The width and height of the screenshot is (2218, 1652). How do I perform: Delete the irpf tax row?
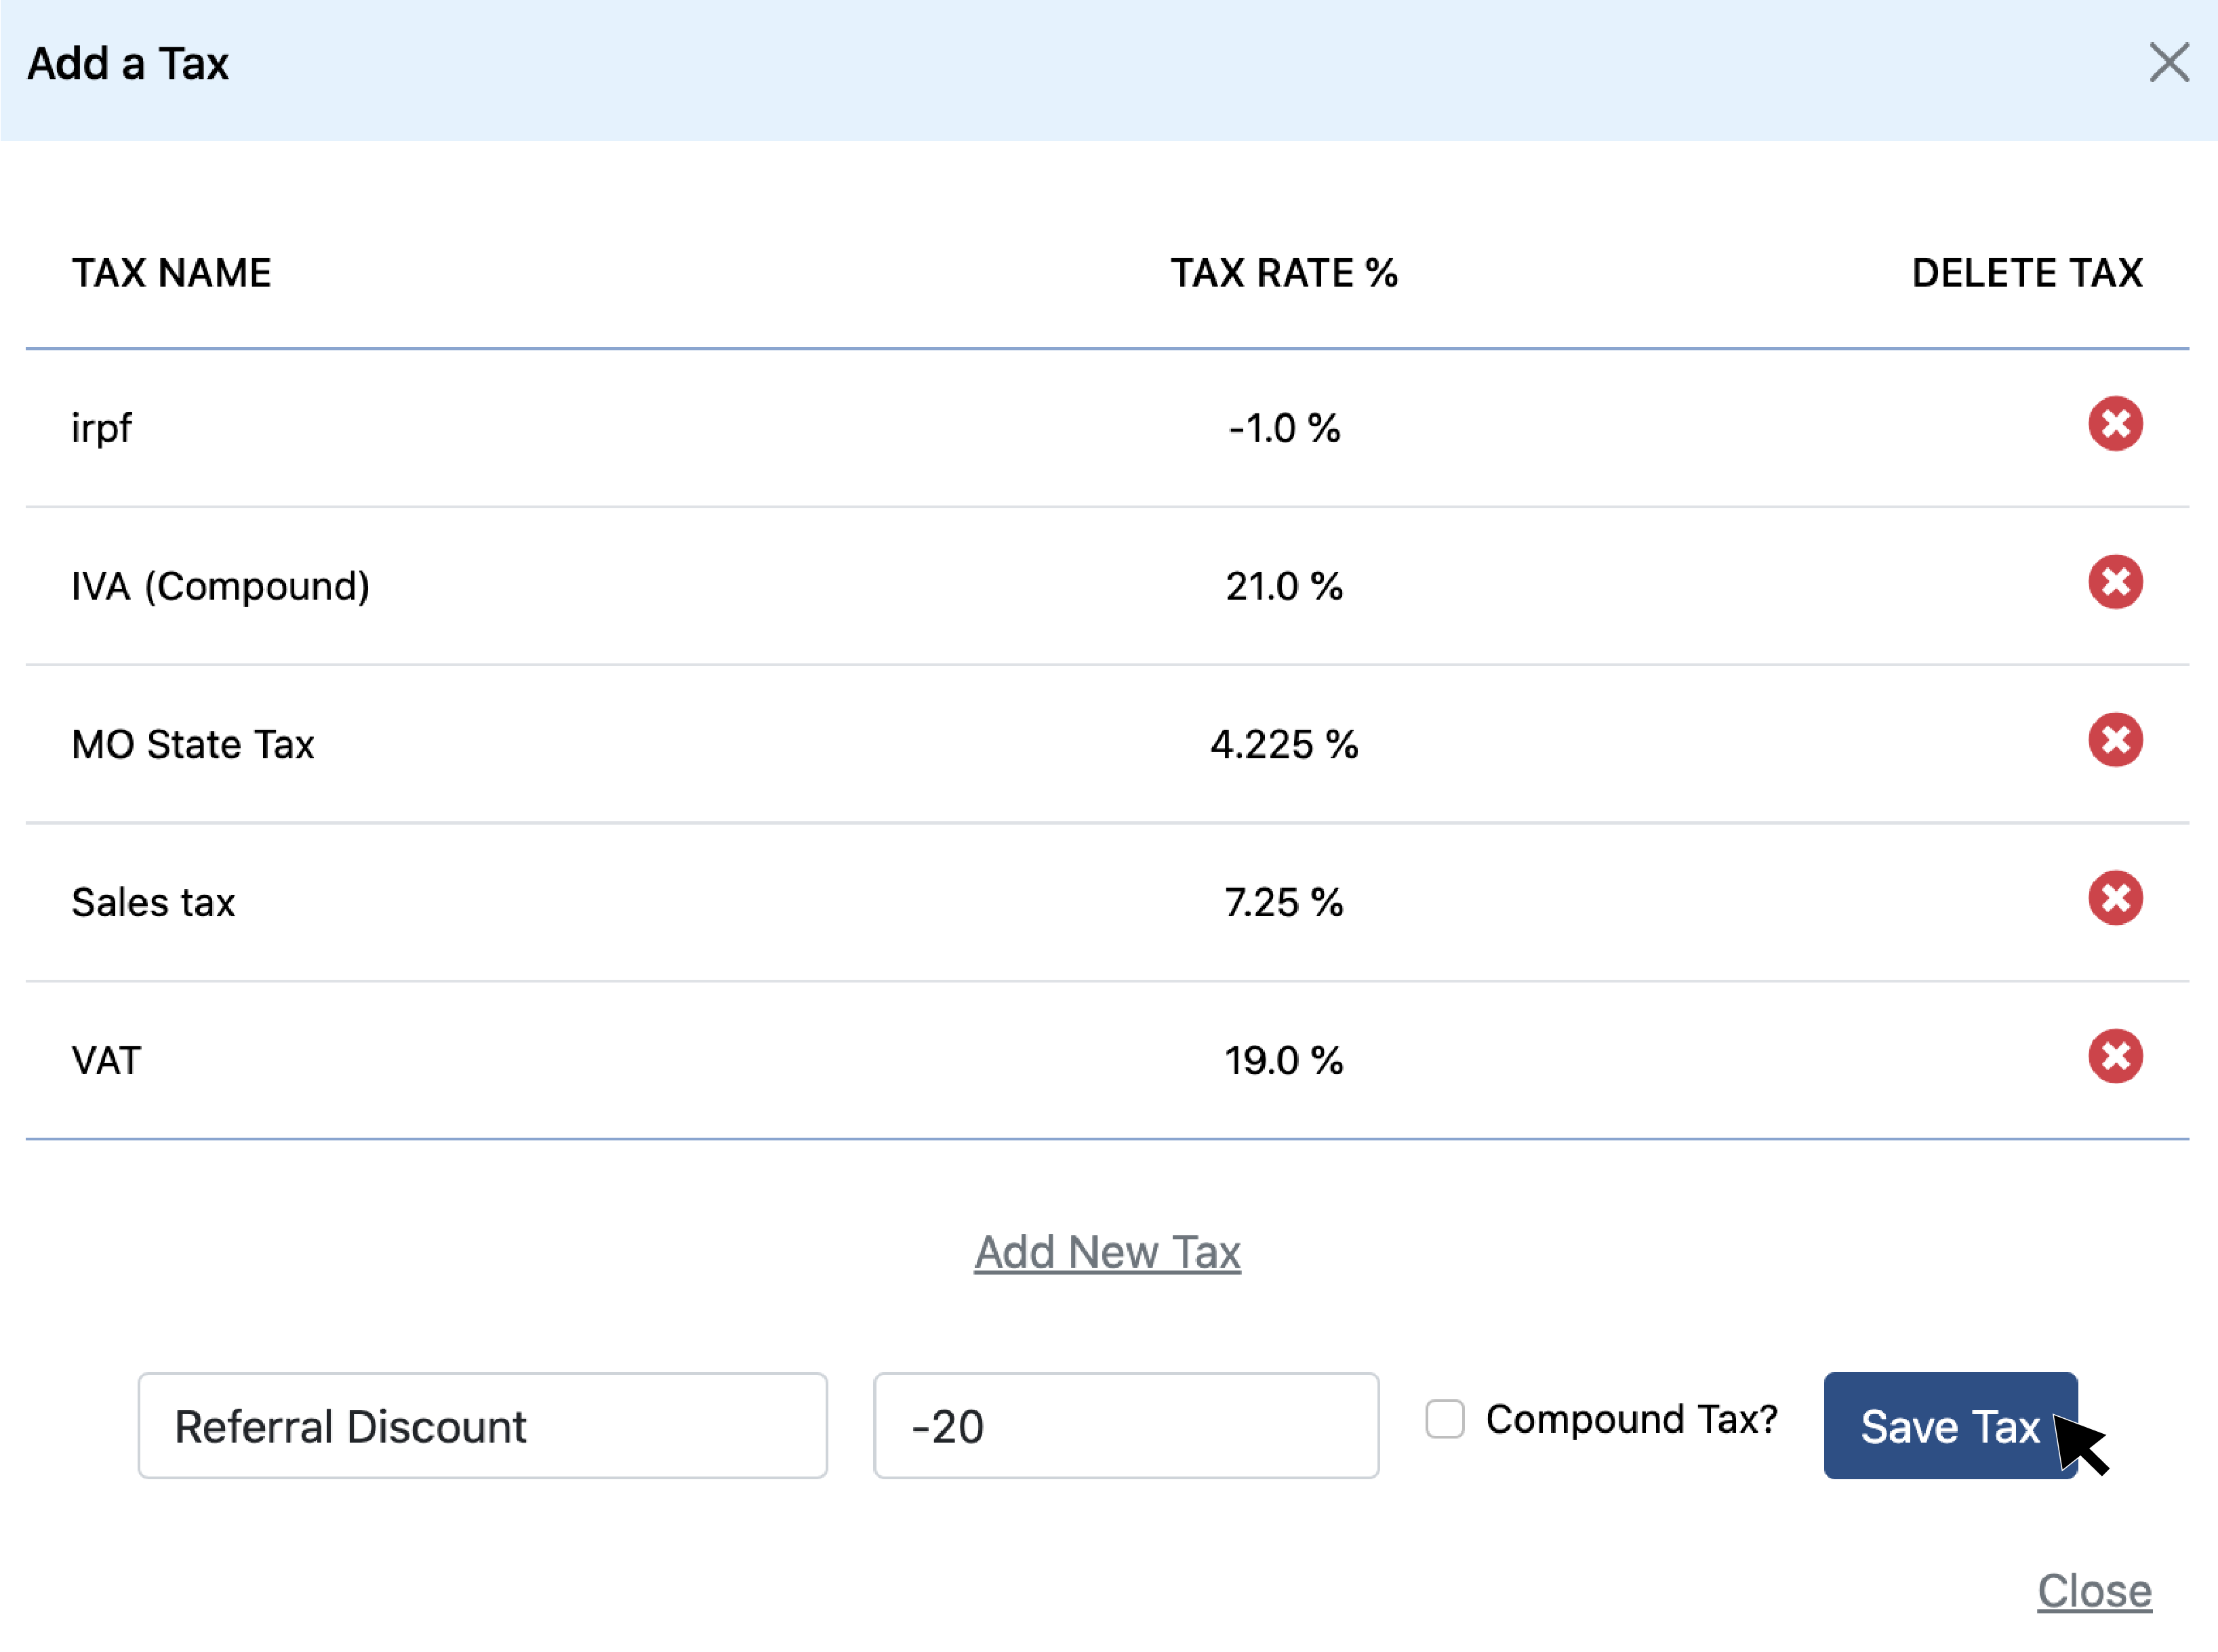2115,424
